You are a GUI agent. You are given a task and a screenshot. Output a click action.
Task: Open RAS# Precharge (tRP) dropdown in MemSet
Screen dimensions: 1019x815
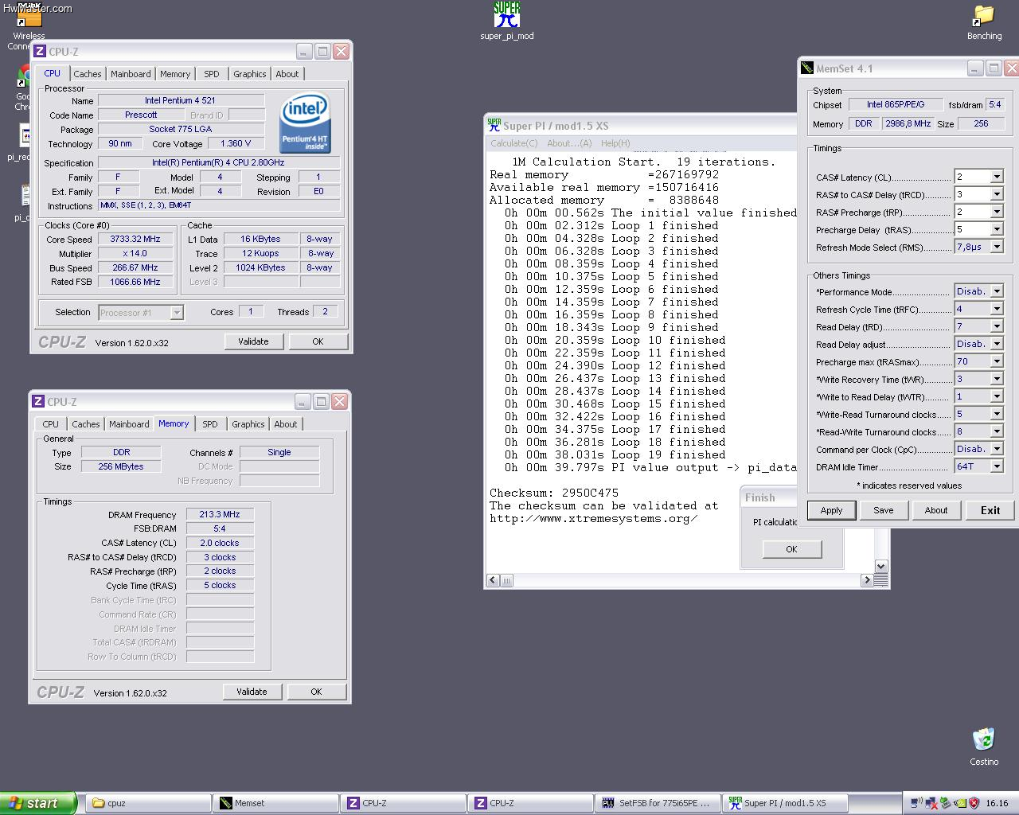pos(996,212)
